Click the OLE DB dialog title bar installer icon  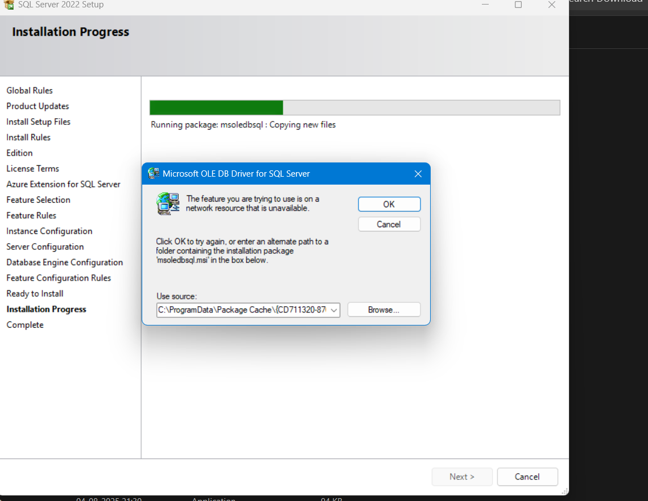pyautogui.click(x=154, y=173)
